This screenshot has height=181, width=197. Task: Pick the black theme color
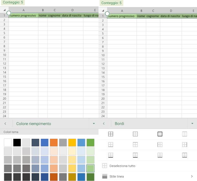(x=17, y=142)
